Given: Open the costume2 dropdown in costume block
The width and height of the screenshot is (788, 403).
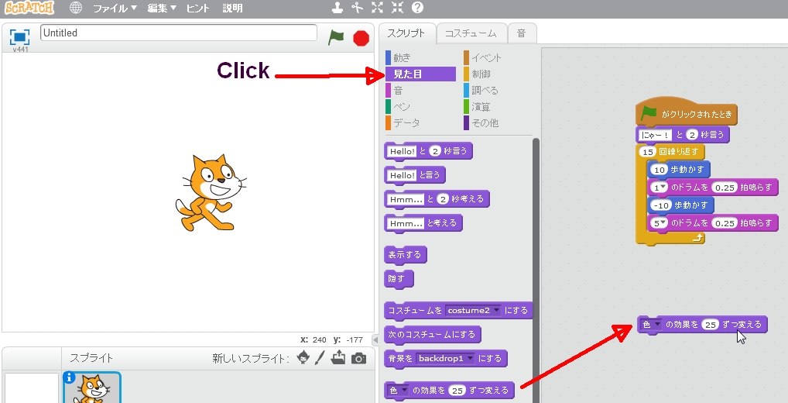Looking at the screenshot, I should [x=474, y=311].
